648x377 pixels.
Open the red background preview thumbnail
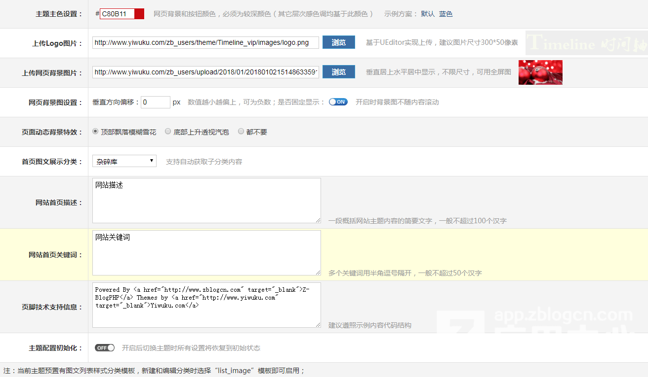[x=540, y=72]
